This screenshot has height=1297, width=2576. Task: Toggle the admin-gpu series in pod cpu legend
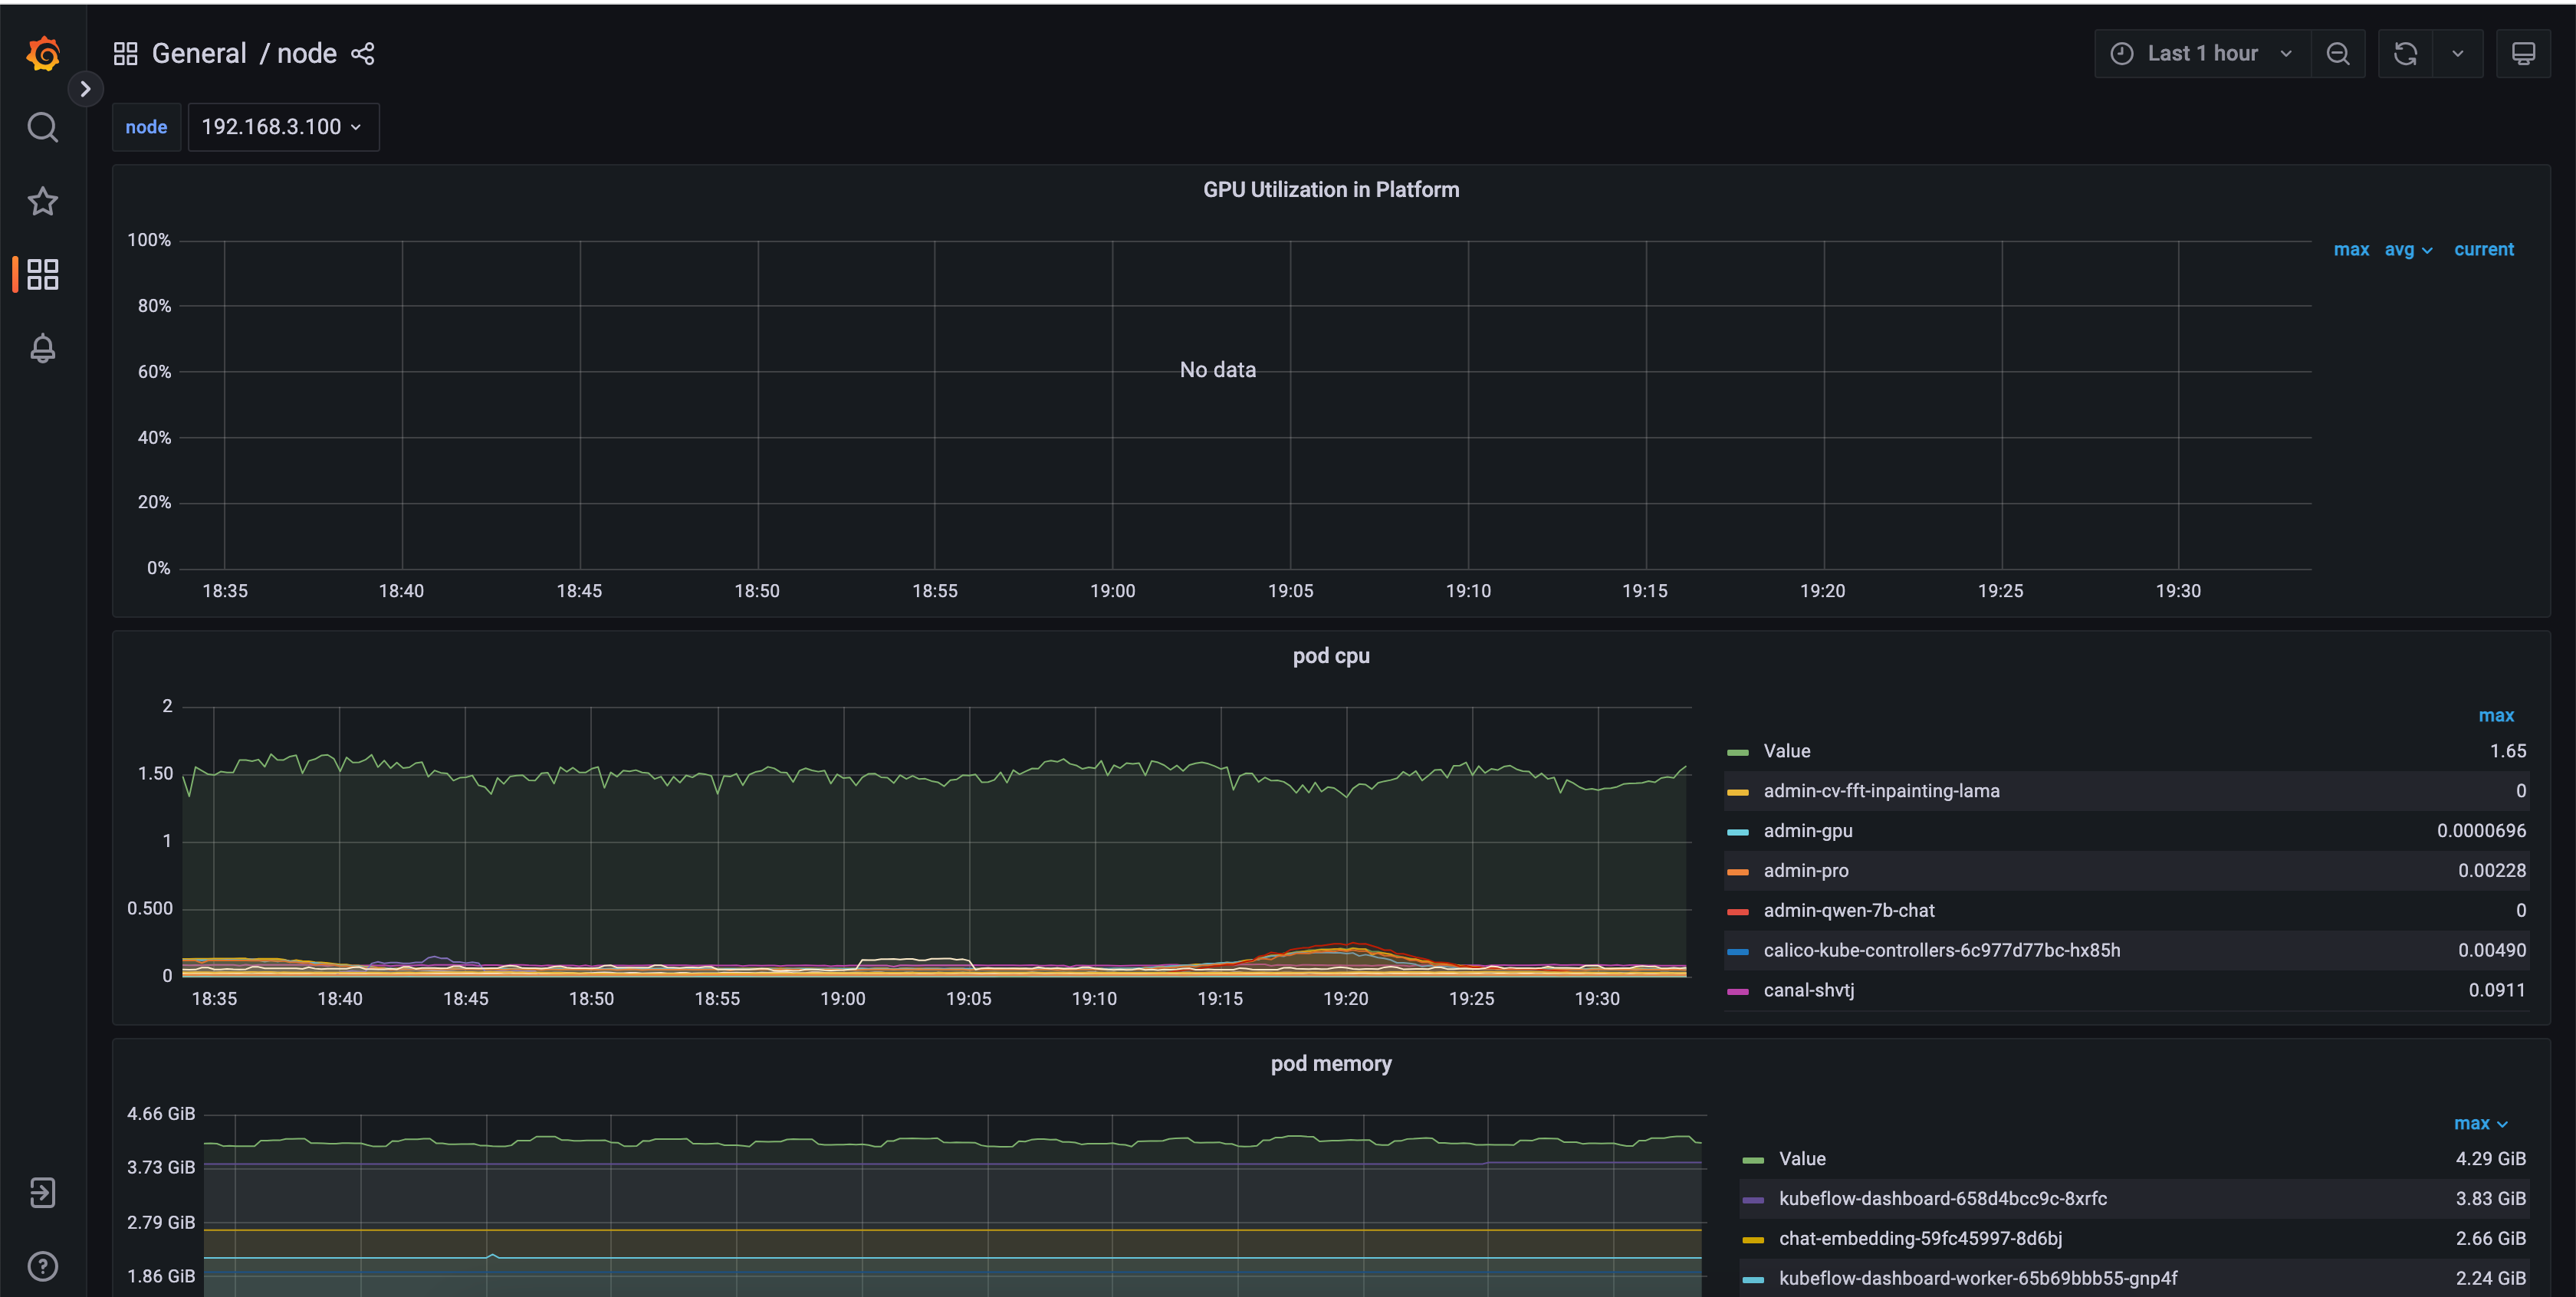[1807, 831]
